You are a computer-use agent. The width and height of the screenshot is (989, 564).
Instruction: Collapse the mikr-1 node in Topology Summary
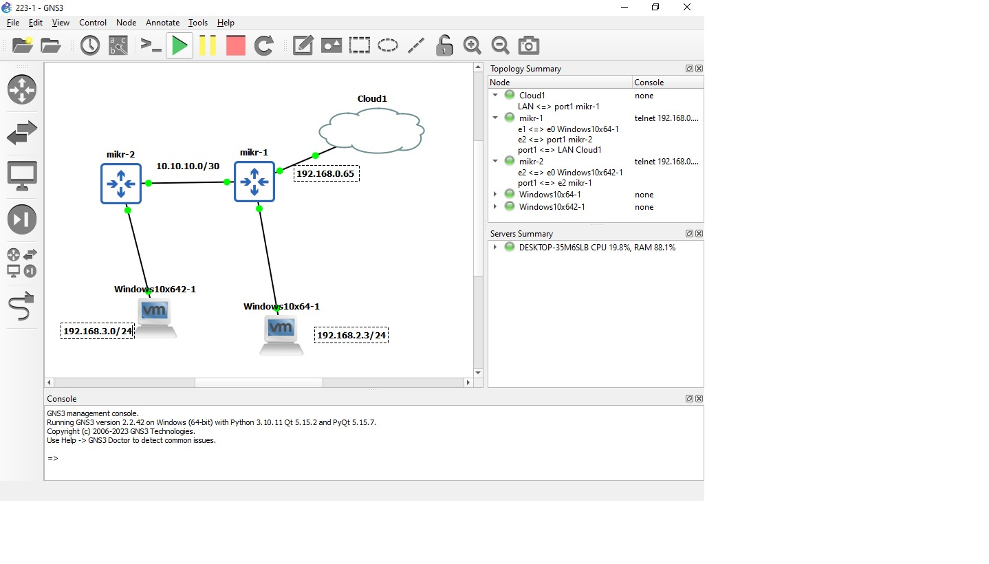click(495, 118)
